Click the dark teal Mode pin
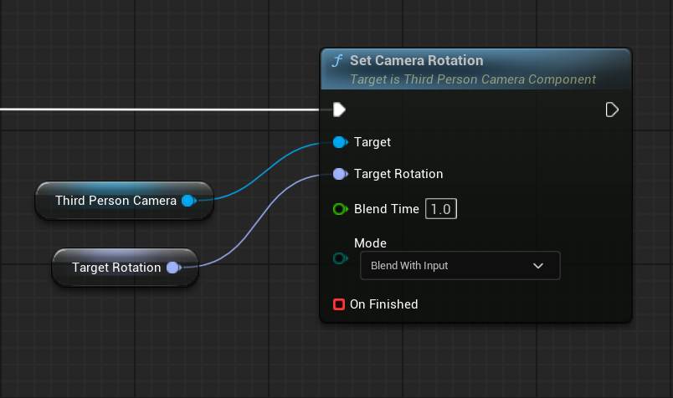The height and width of the screenshot is (398, 673). [x=340, y=258]
